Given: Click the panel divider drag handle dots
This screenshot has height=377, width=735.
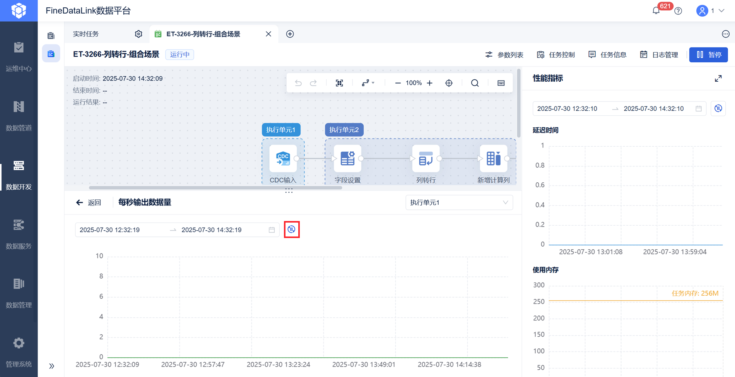Looking at the screenshot, I should [289, 191].
